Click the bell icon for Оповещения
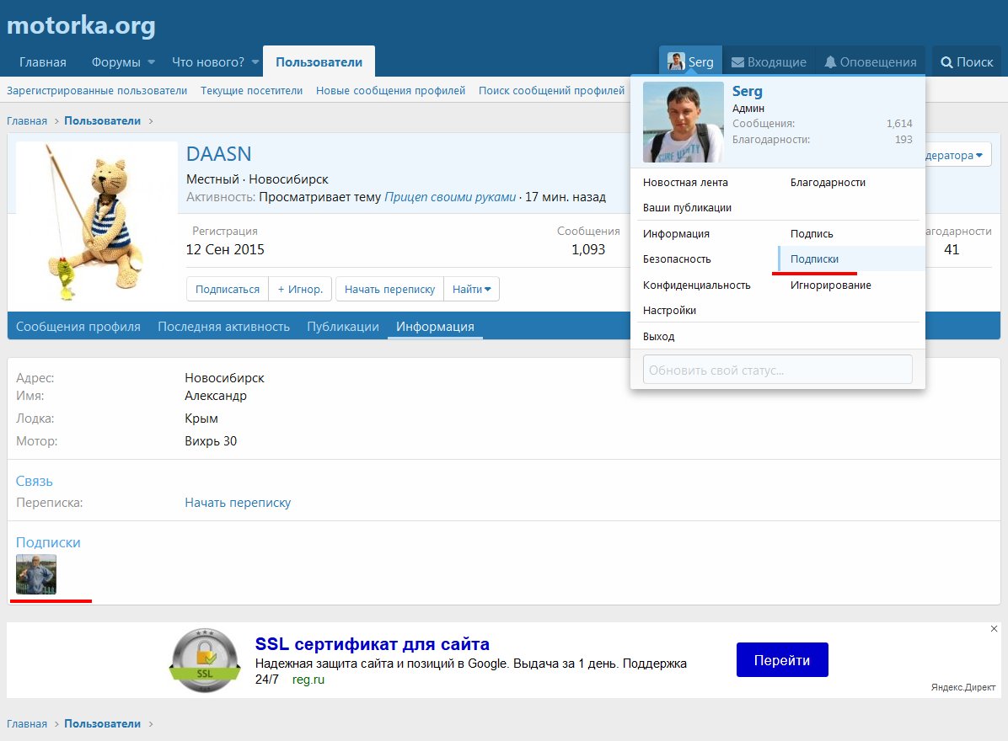Screen dimensions: 1008x741 tap(830, 62)
